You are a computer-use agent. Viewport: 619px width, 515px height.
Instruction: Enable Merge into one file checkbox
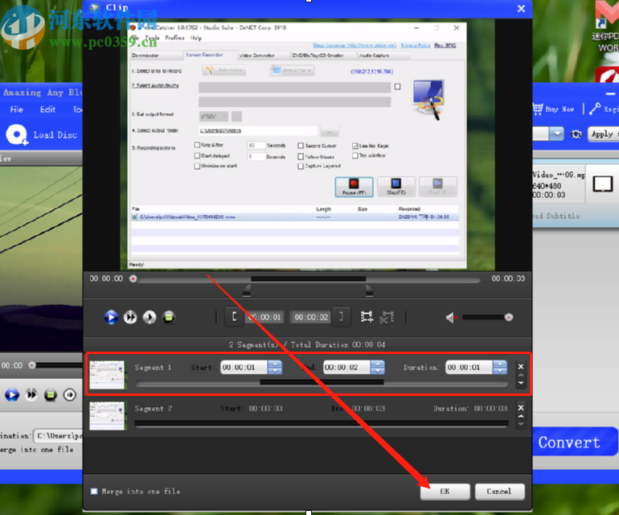point(94,492)
